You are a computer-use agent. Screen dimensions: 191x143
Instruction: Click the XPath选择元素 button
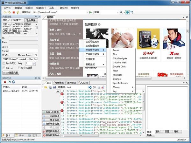(11, 73)
